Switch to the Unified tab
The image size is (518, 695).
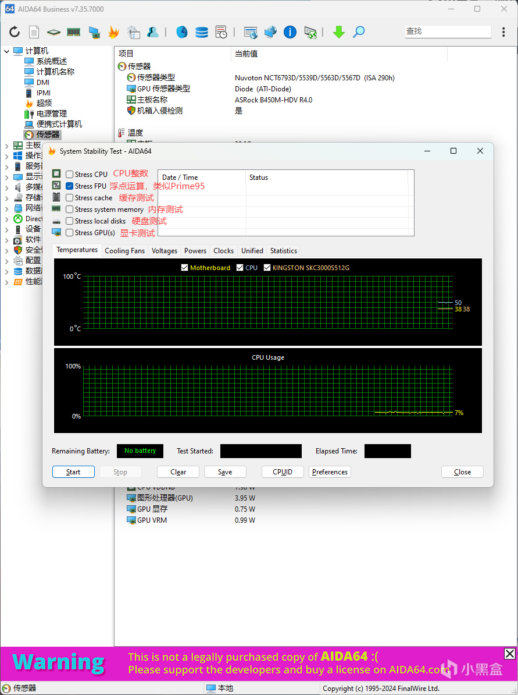pos(252,250)
